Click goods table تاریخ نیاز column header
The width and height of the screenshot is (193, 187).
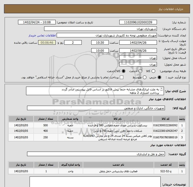pyautogui.click(x=21, y=119)
